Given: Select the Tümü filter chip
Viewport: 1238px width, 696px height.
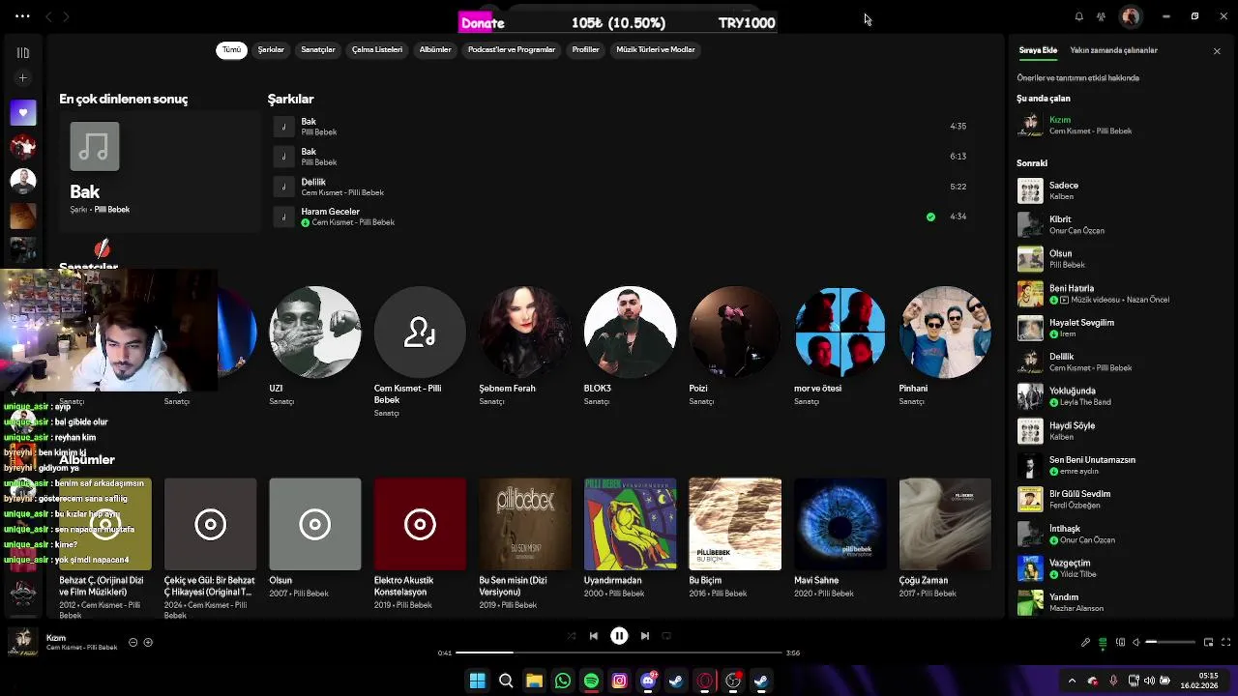Looking at the screenshot, I should [x=231, y=49].
